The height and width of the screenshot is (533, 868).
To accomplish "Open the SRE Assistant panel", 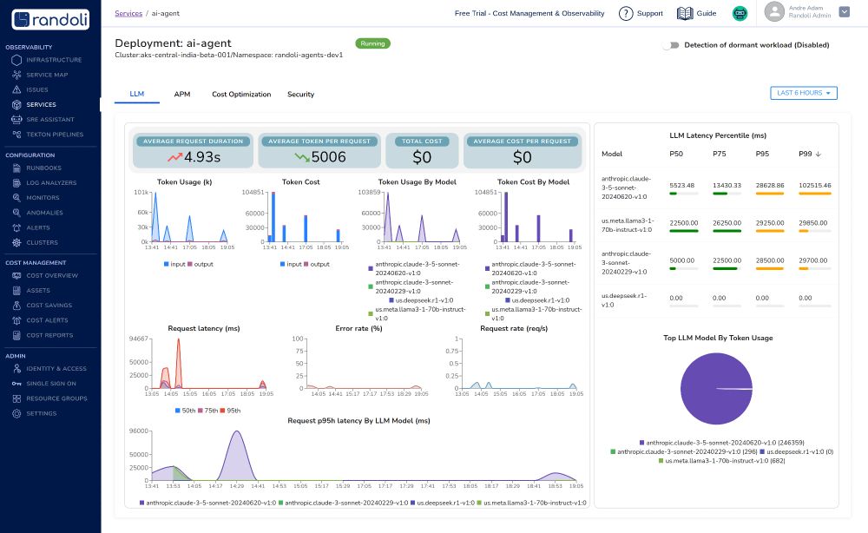I will pyautogui.click(x=15, y=119).
